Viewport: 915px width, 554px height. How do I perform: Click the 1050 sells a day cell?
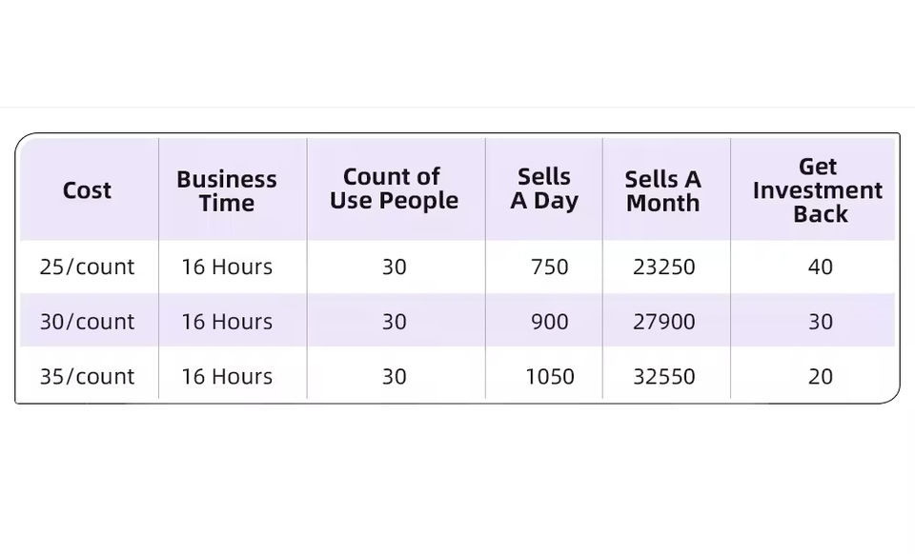pos(550,377)
